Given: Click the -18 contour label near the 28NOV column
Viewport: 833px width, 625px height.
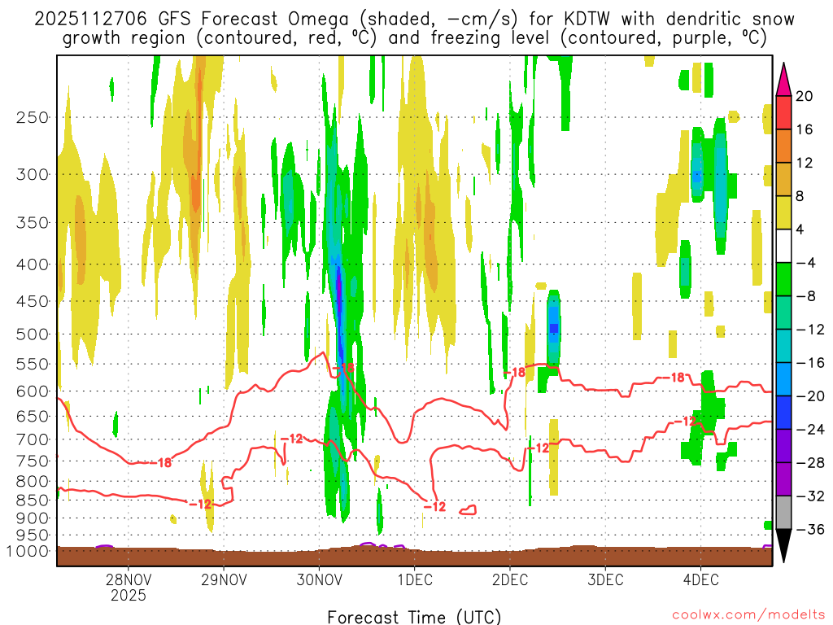Looking at the screenshot, I should click(x=161, y=463).
